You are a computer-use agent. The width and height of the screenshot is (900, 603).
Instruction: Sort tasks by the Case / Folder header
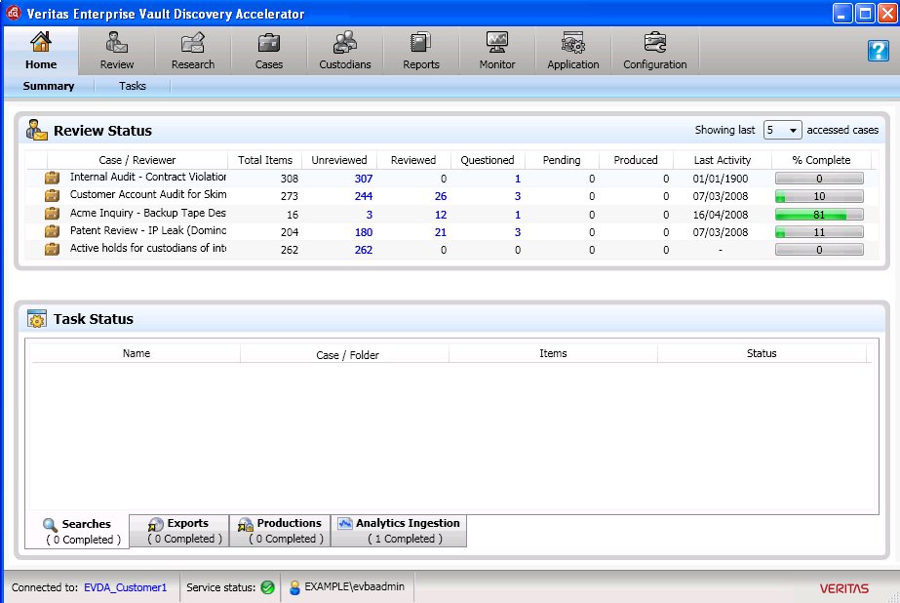point(347,355)
